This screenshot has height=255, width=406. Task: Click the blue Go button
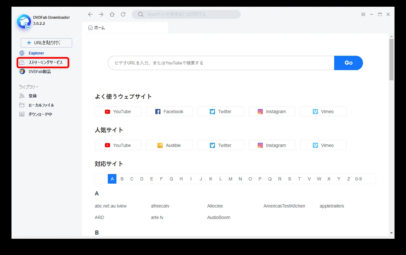(349, 63)
